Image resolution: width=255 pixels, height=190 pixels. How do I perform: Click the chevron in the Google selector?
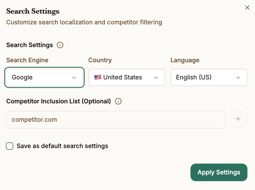(74, 77)
